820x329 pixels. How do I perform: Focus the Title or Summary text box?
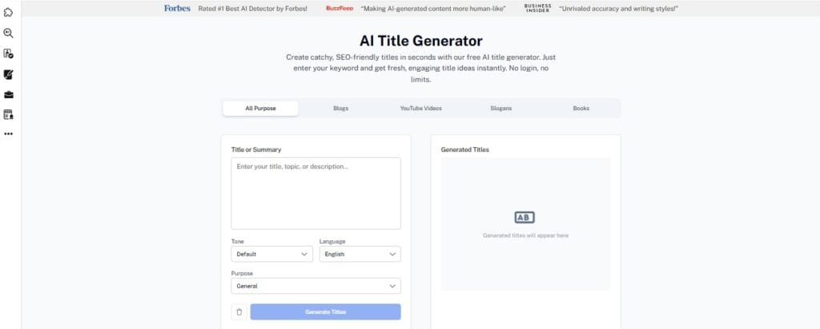tap(316, 193)
